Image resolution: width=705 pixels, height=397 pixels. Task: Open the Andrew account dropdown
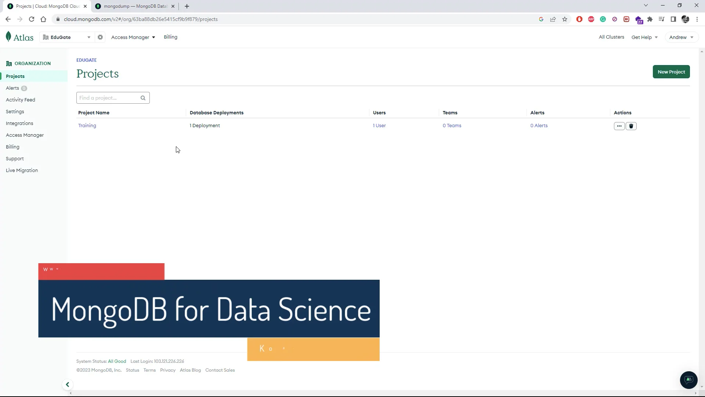click(681, 37)
